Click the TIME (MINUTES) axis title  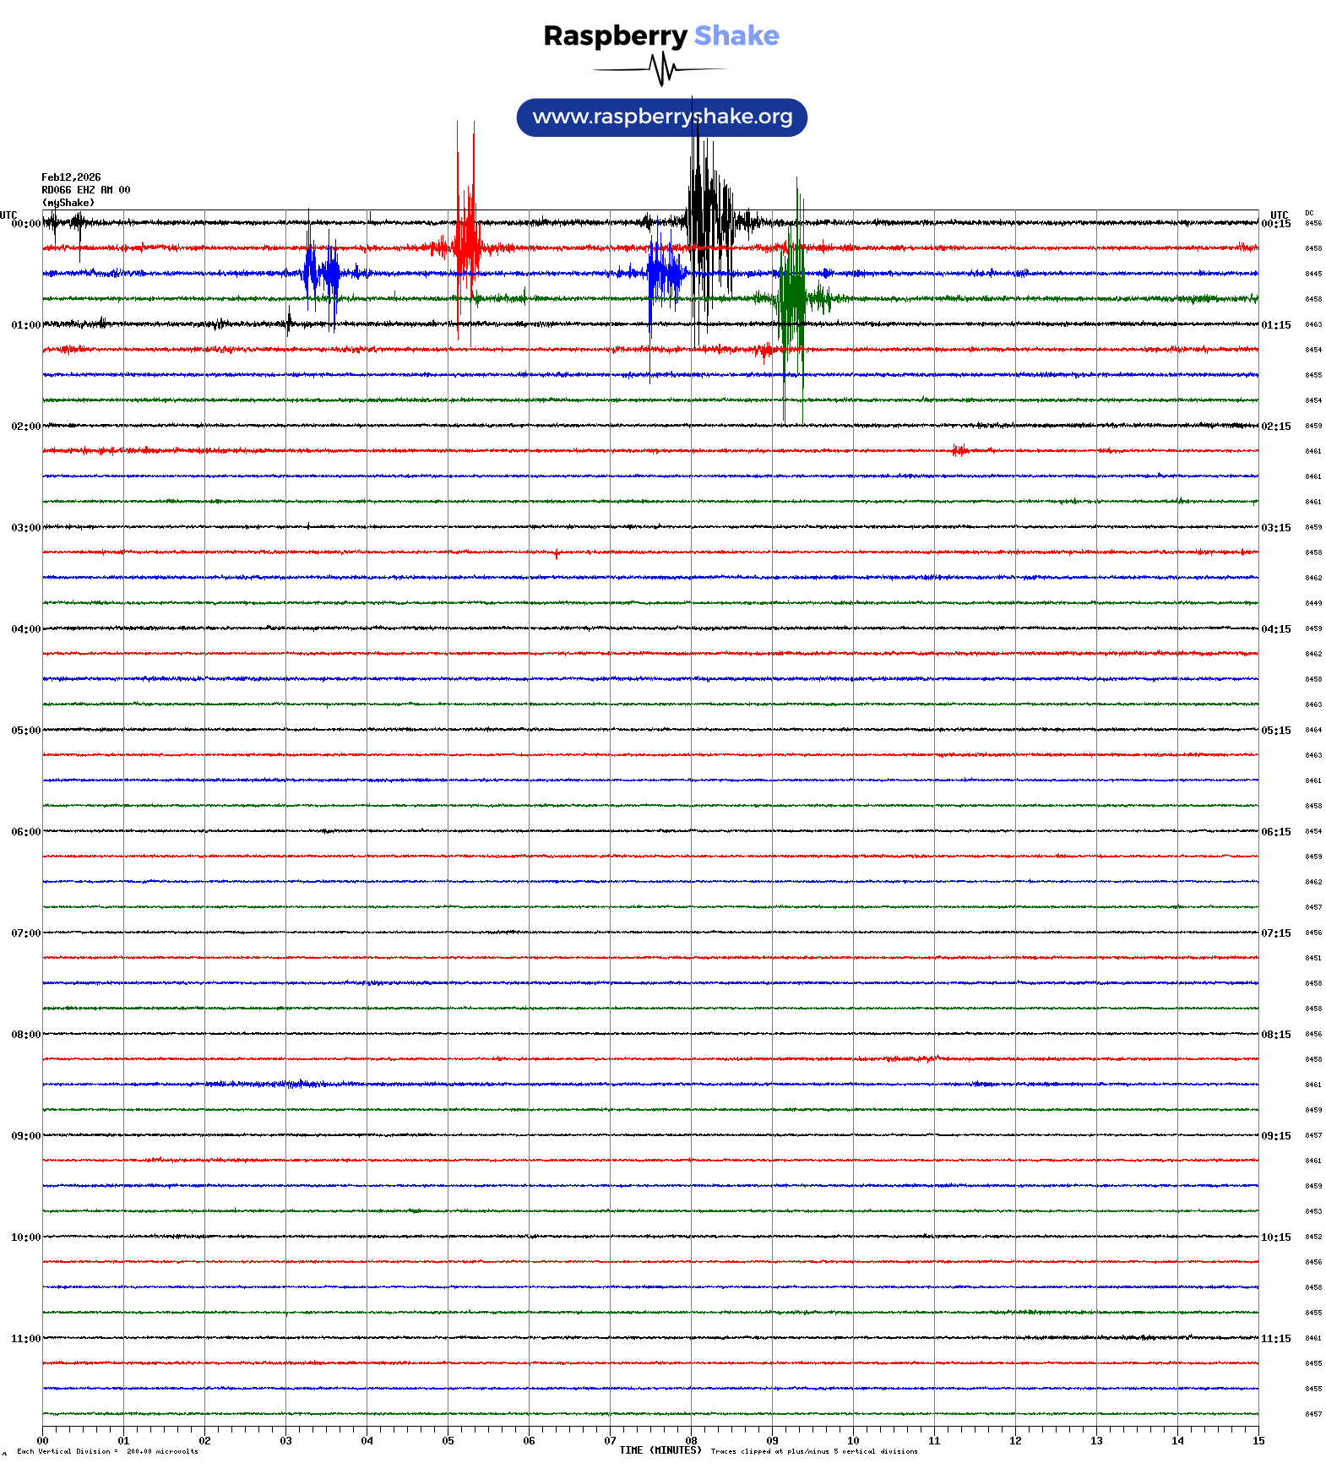coord(660,1450)
